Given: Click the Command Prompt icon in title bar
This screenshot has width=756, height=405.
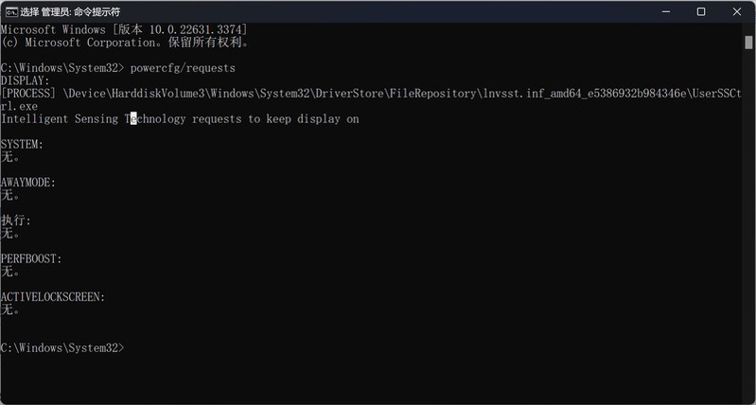Looking at the screenshot, I should point(11,11).
